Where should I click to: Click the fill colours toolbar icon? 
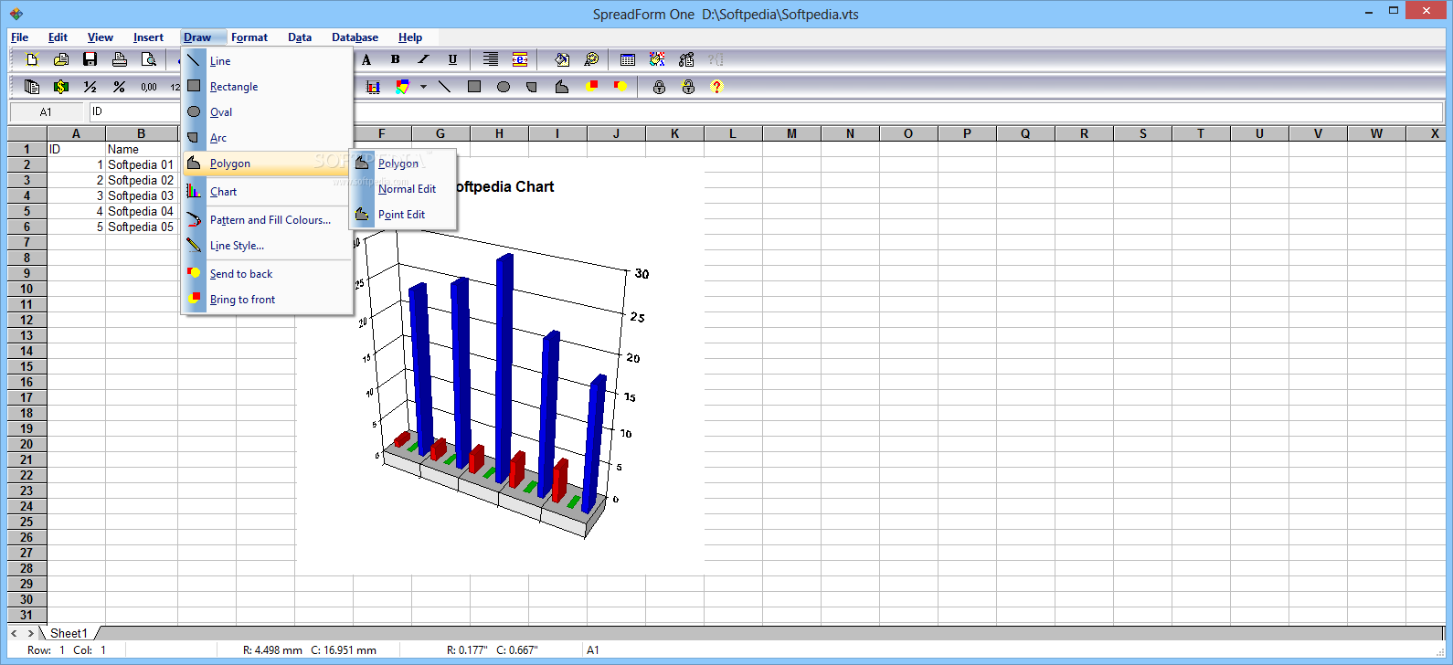pos(402,87)
